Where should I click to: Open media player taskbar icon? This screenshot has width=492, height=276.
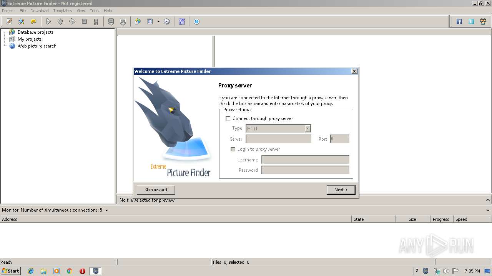57,271
